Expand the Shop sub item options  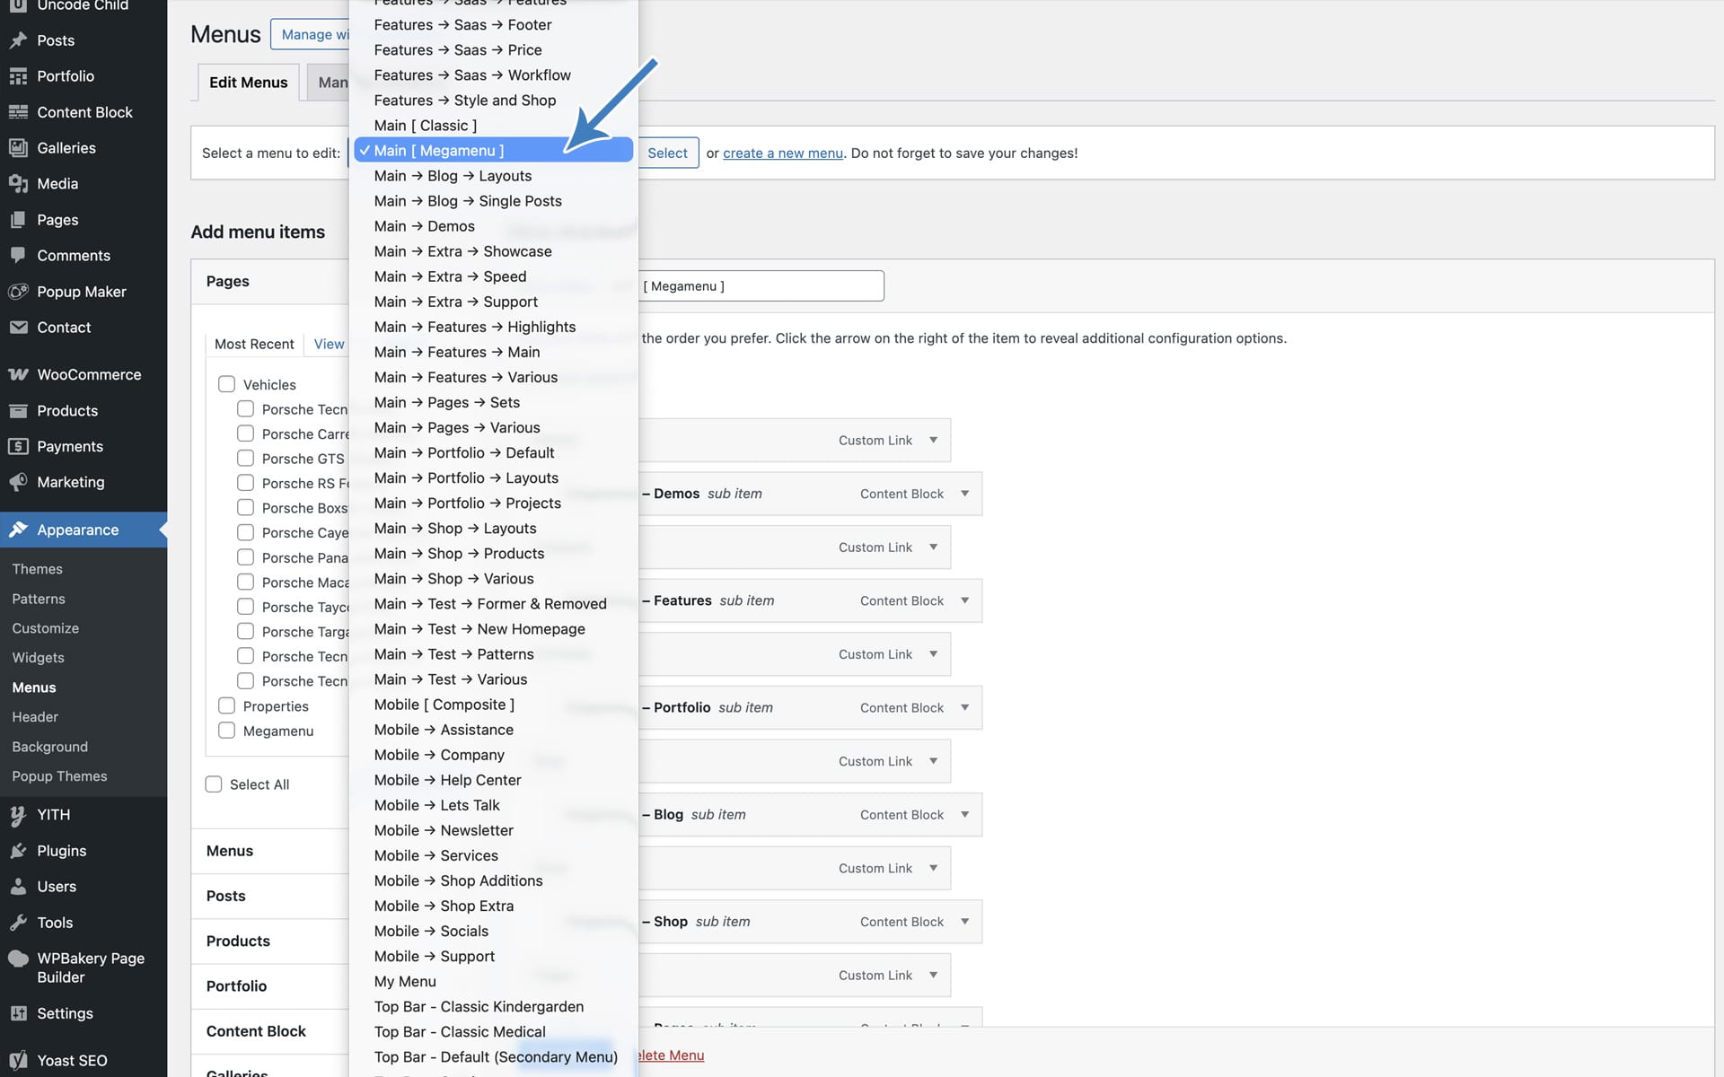965,922
